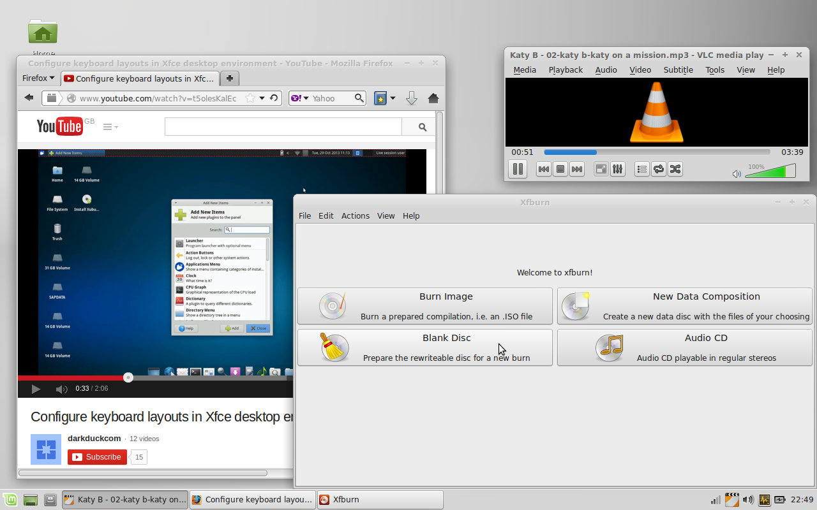Image resolution: width=817 pixels, height=510 pixels.
Task: Go back in Firefox
Action: pyautogui.click(x=29, y=98)
